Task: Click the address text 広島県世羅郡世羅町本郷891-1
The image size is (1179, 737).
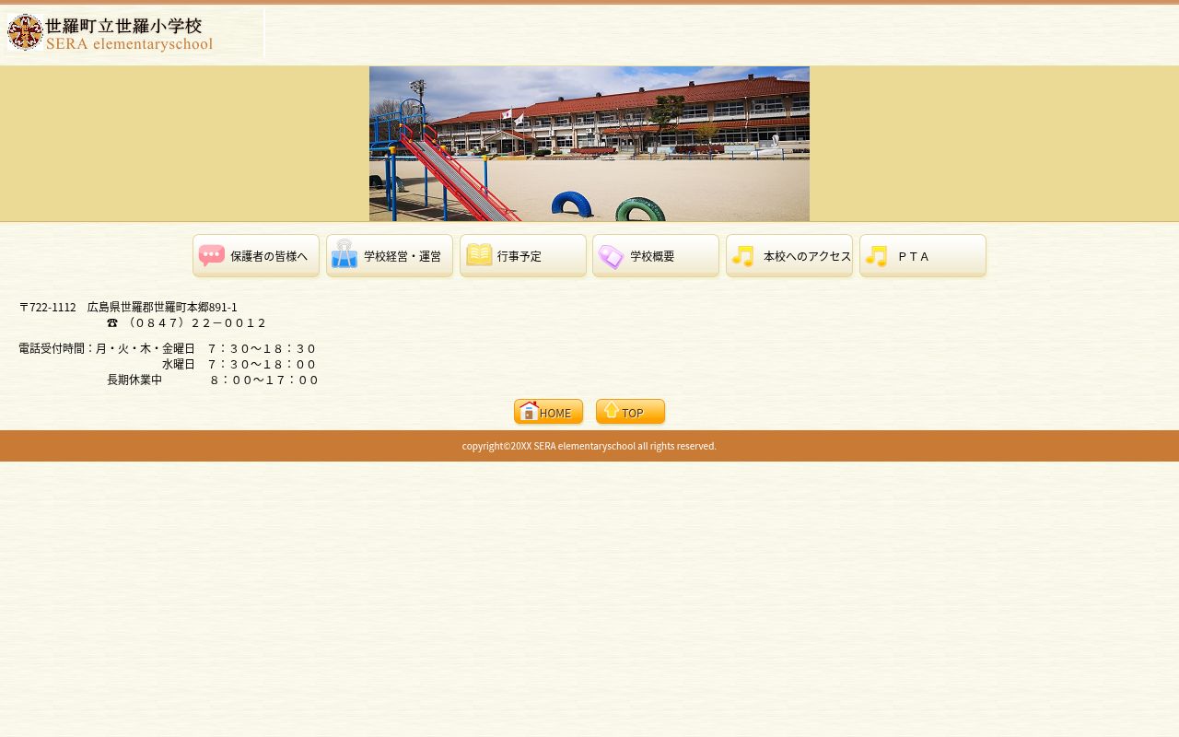Action: pos(162,308)
